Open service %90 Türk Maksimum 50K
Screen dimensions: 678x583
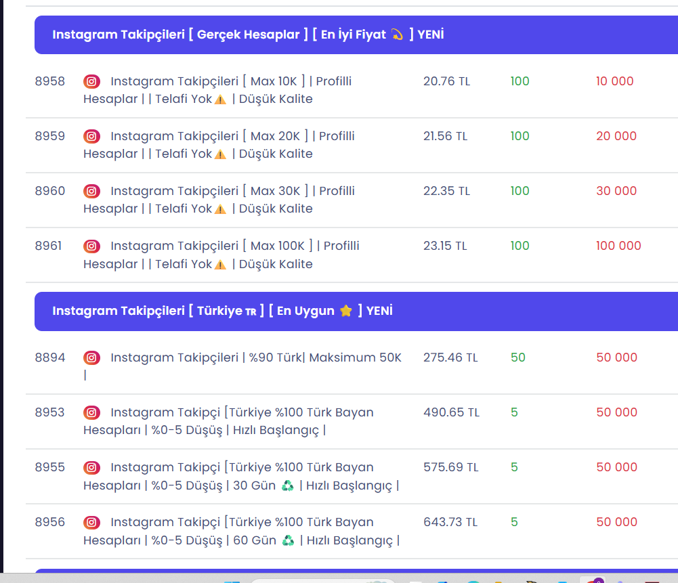point(242,366)
